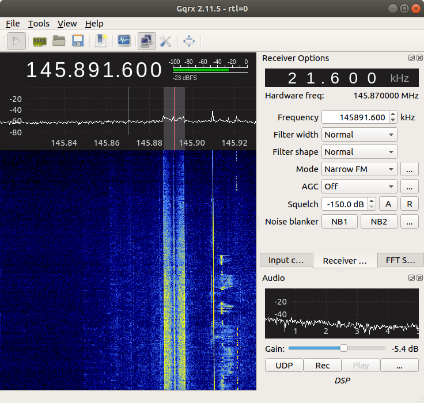Toggle remote control via network computers icon
424x403 pixels.
pyautogui.click(x=147, y=41)
